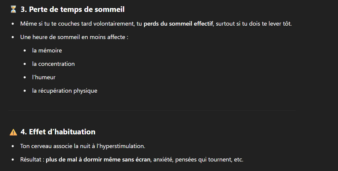Click 'Même si tu te couches tard' text
Image resolution: width=338 pixels, height=171 pixels.
56,24
